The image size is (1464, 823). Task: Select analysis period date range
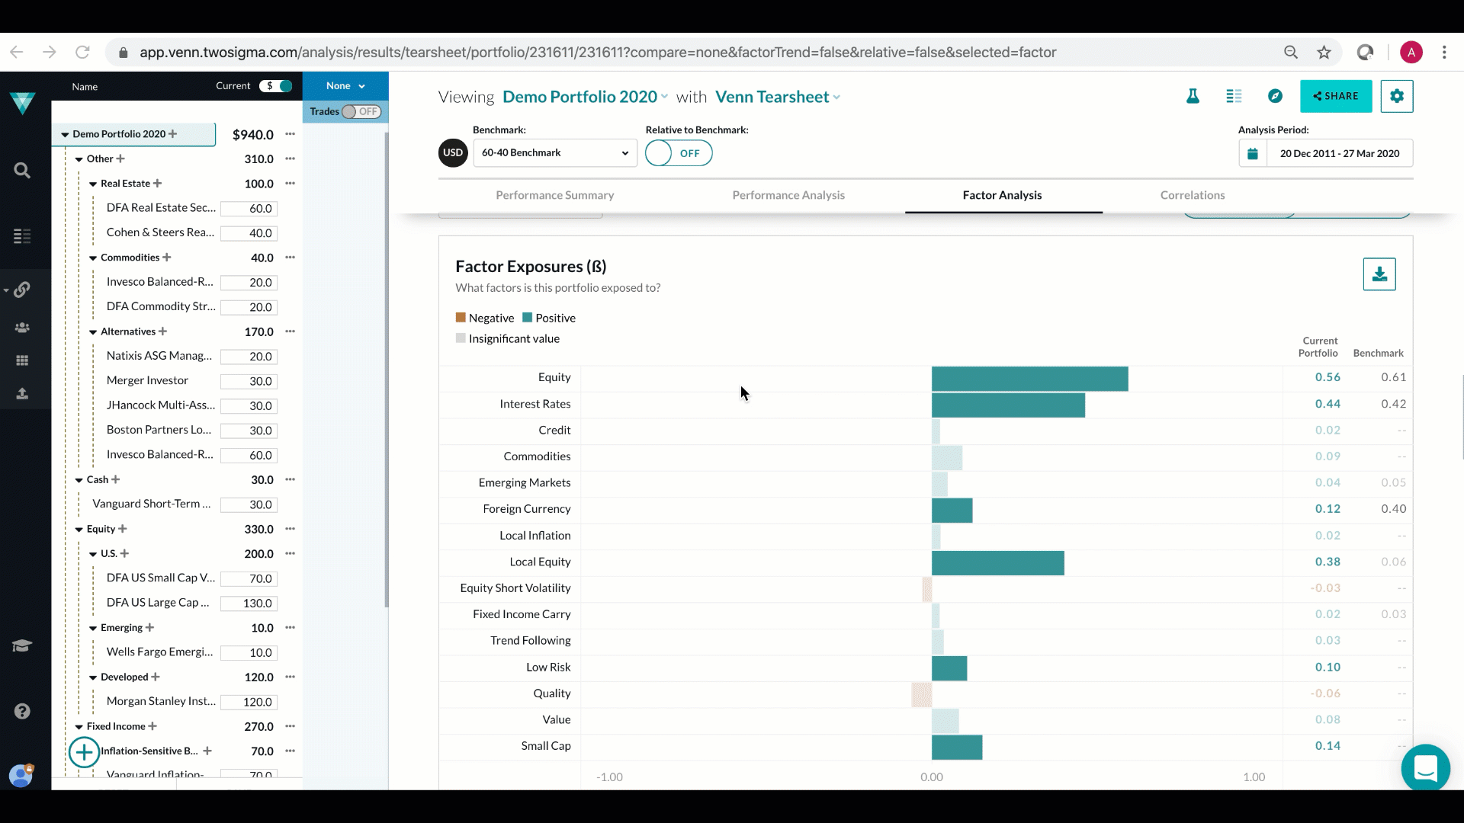[1340, 153]
